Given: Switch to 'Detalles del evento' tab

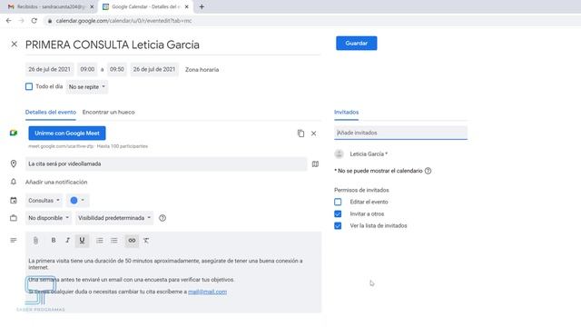Looking at the screenshot, I should (51, 113).
